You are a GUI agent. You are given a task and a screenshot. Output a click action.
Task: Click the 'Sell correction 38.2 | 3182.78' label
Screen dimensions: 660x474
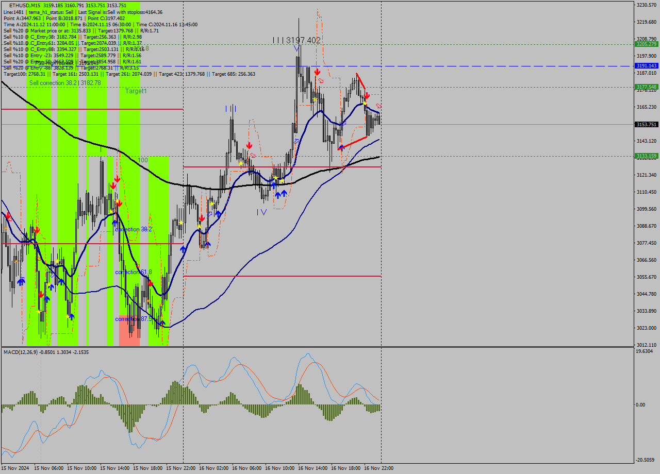pyautogui.click(x=65, y=83)
